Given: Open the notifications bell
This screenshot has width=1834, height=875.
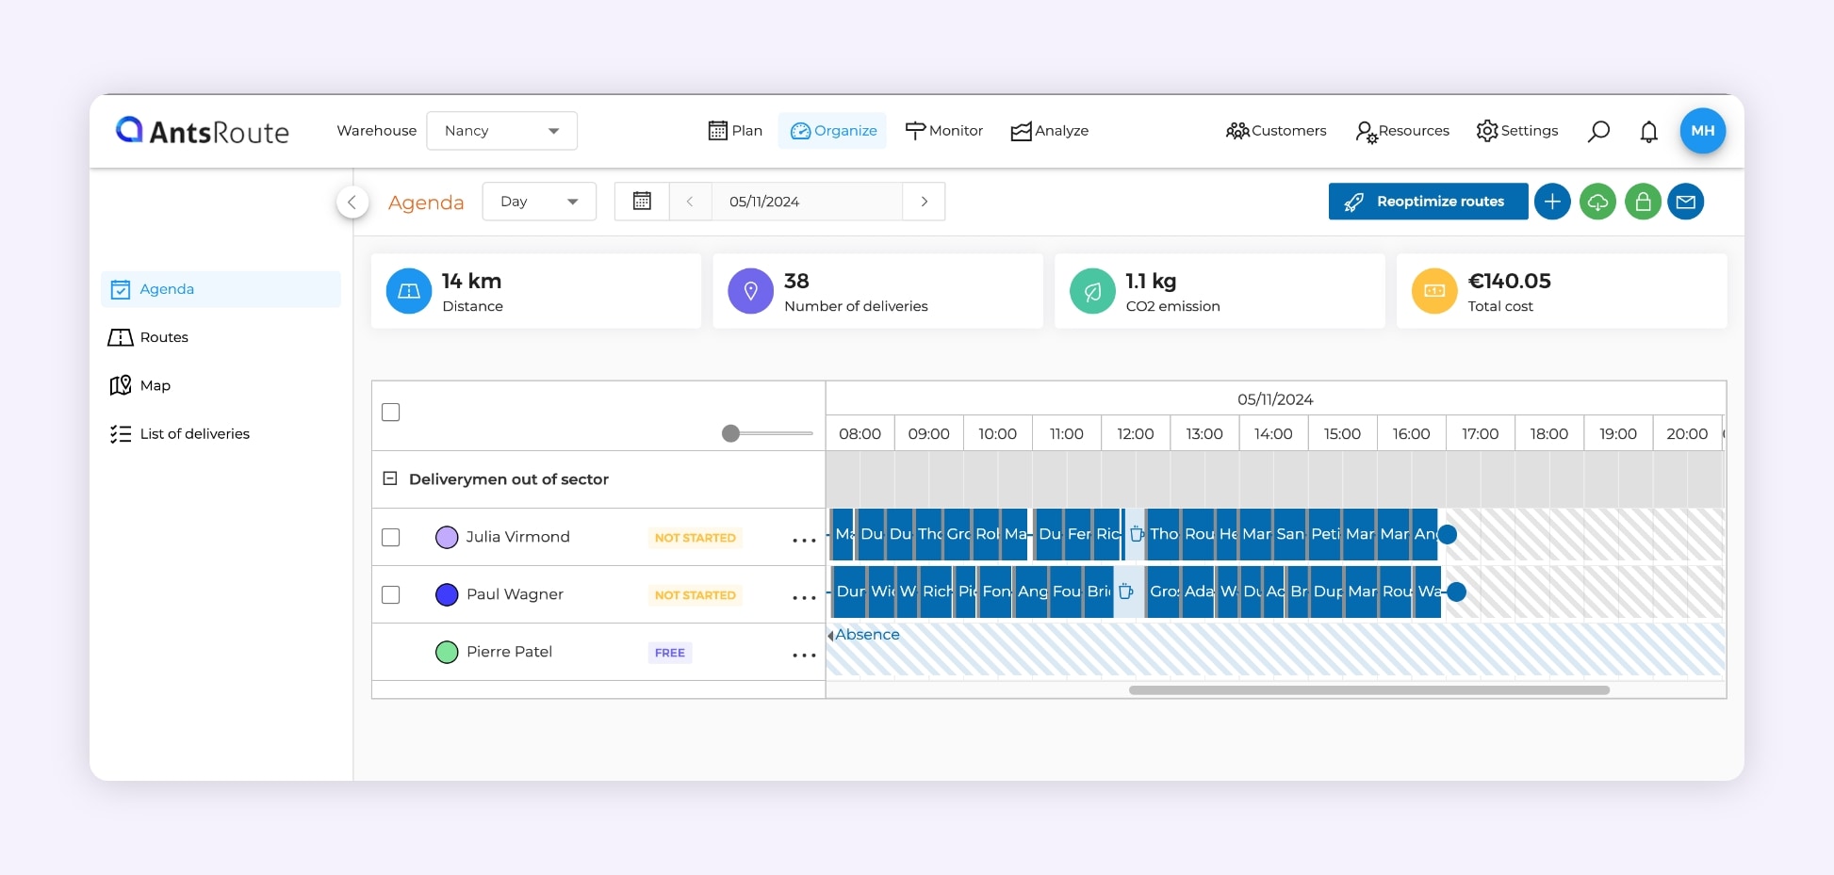Looking at the screenshot, I should 1648,132.
